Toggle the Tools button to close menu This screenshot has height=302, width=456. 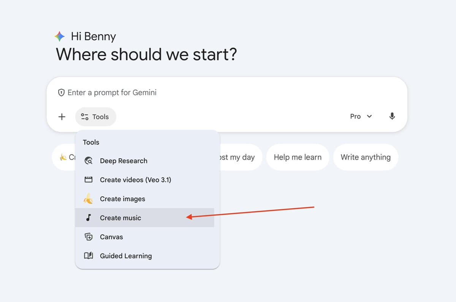tap(96, 117)
